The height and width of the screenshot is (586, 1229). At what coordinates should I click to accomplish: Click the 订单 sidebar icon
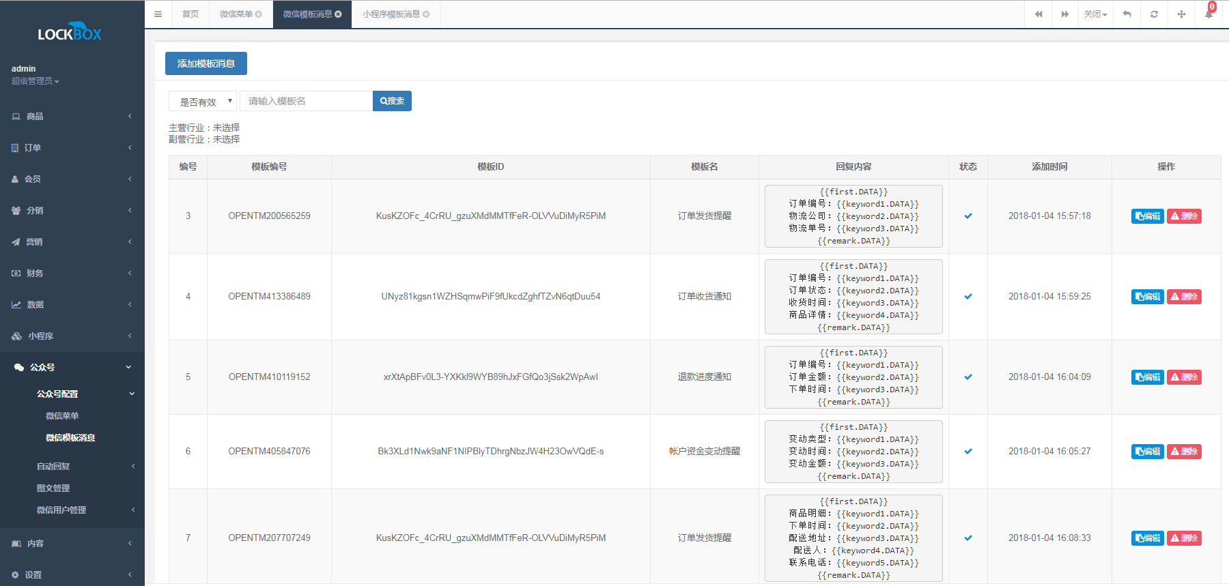coord(15,148)
